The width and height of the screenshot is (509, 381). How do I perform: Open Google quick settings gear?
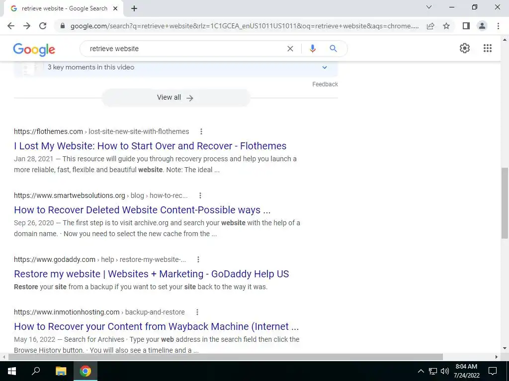[x=465, y=48]
